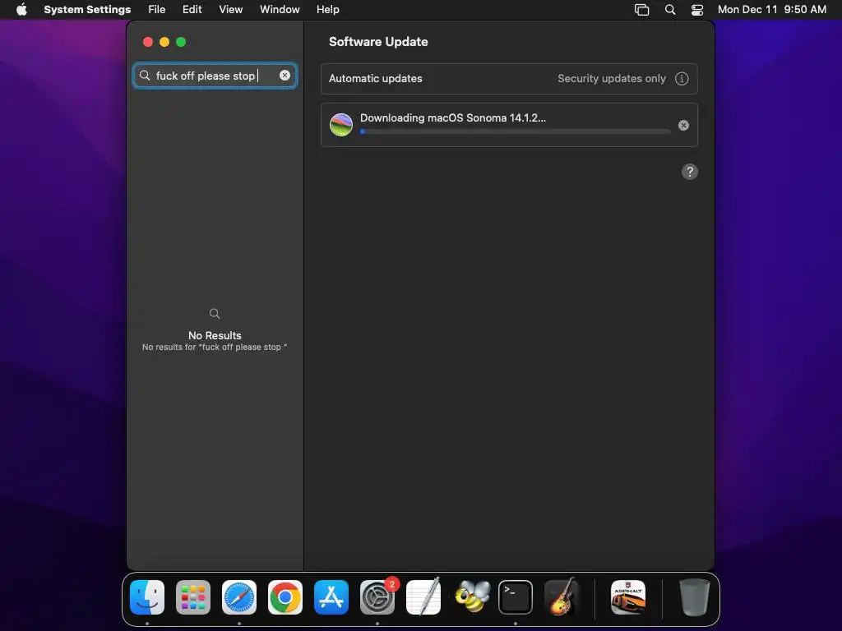Open Automatic updates info details
The height and width of the screenshot is (631, 842).
click(x=682, y=79)
